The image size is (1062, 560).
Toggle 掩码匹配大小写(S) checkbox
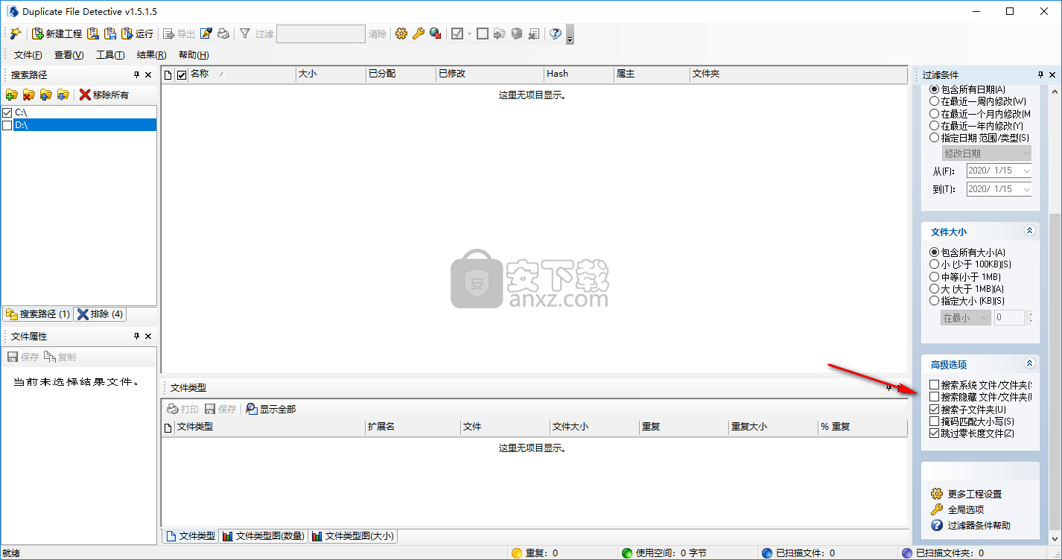point(934,421)
